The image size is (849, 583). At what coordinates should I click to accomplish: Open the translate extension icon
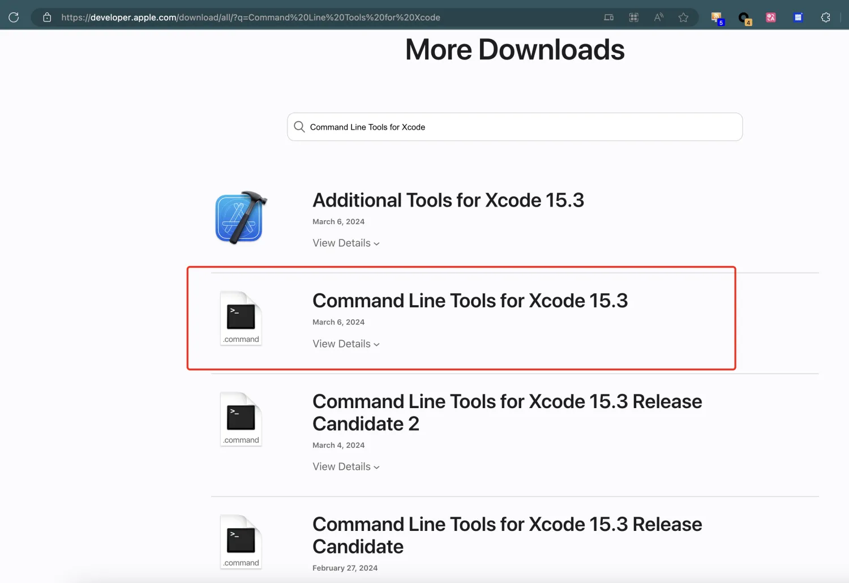coord(770,17)
